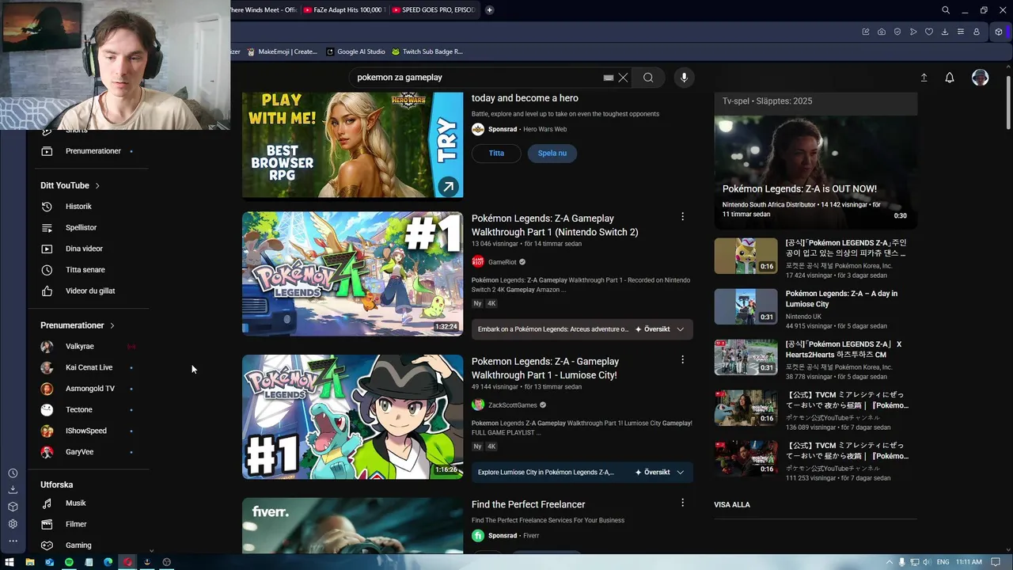Open Spellistor in the sidebar
1013x570 pixels.
pyautogui.click(x=89, y=228)
